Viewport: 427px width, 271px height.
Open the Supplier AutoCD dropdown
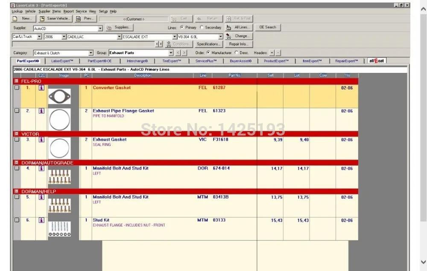pyautogui.click(x=100, y=28)
